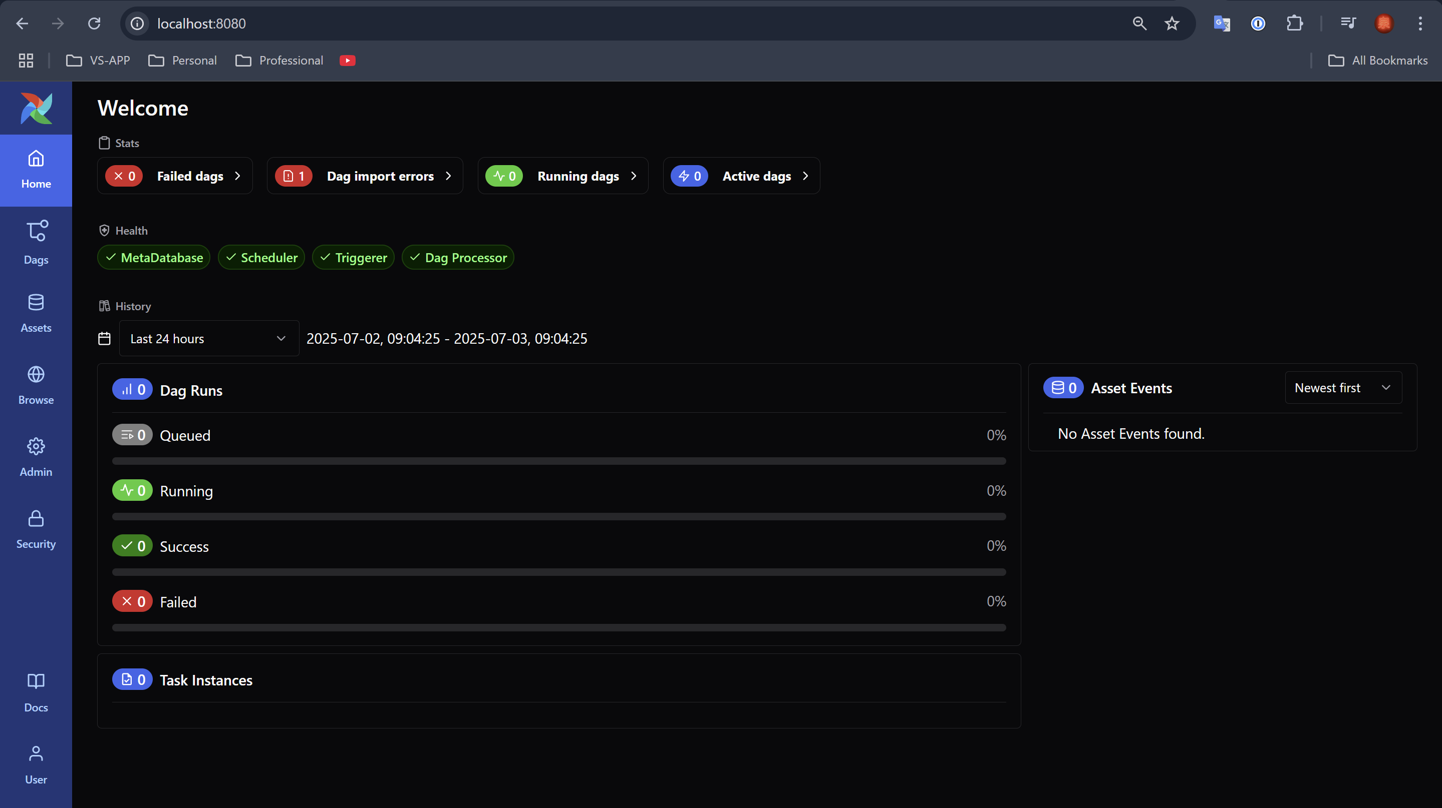Screen dimensions: 1442x808
Task: Click chevron on Active dags card
Action: pyautogui.click(x=805, y=176)
